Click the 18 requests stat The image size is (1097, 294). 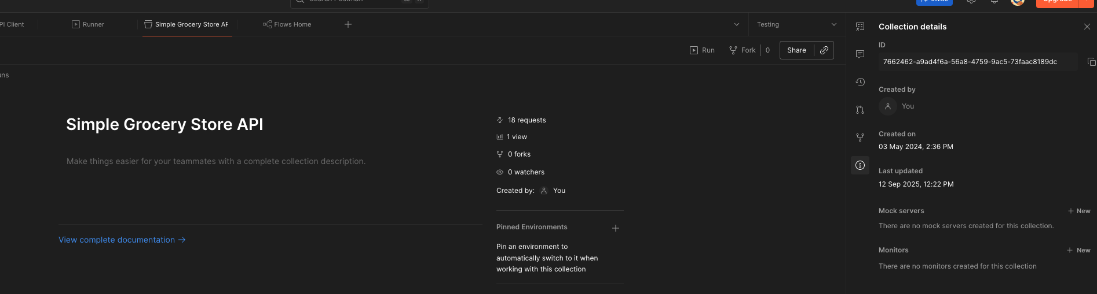(521, 120)
